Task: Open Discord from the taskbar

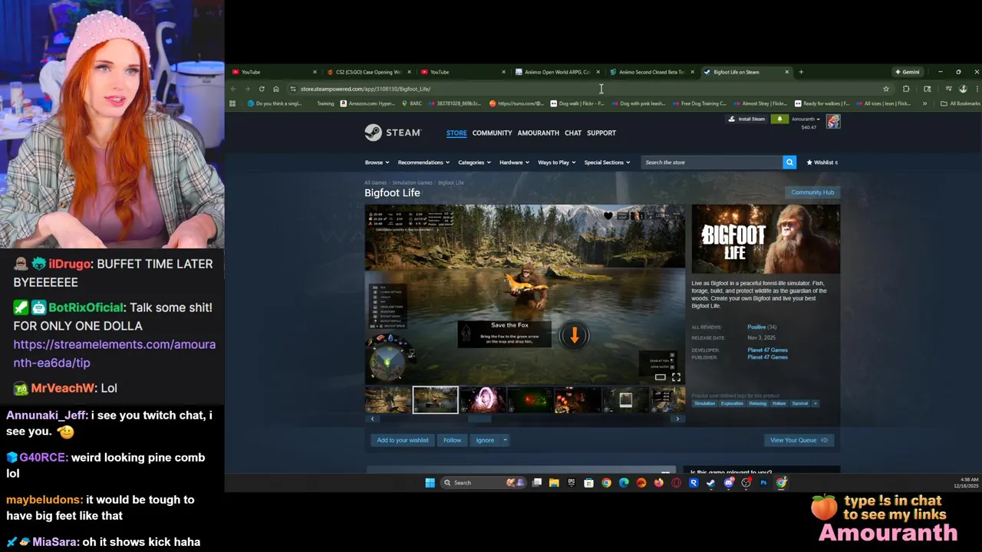Action: coord(728,482)
